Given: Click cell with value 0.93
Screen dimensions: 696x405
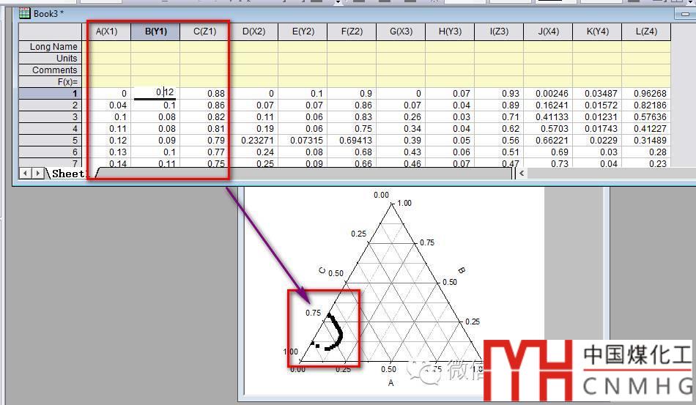Looking at the screenshot, I should (499, 94).
